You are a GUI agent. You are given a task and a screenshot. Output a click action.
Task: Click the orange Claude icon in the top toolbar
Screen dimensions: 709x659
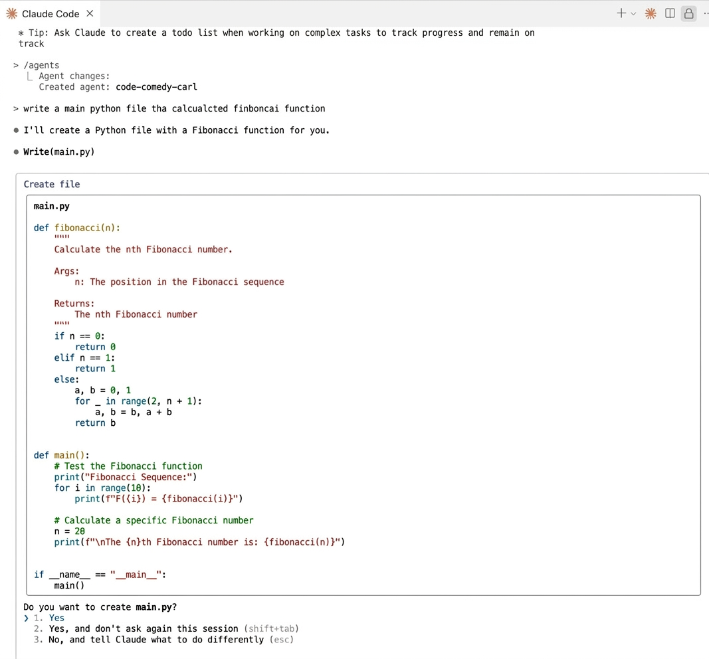[x=651, y=13]
